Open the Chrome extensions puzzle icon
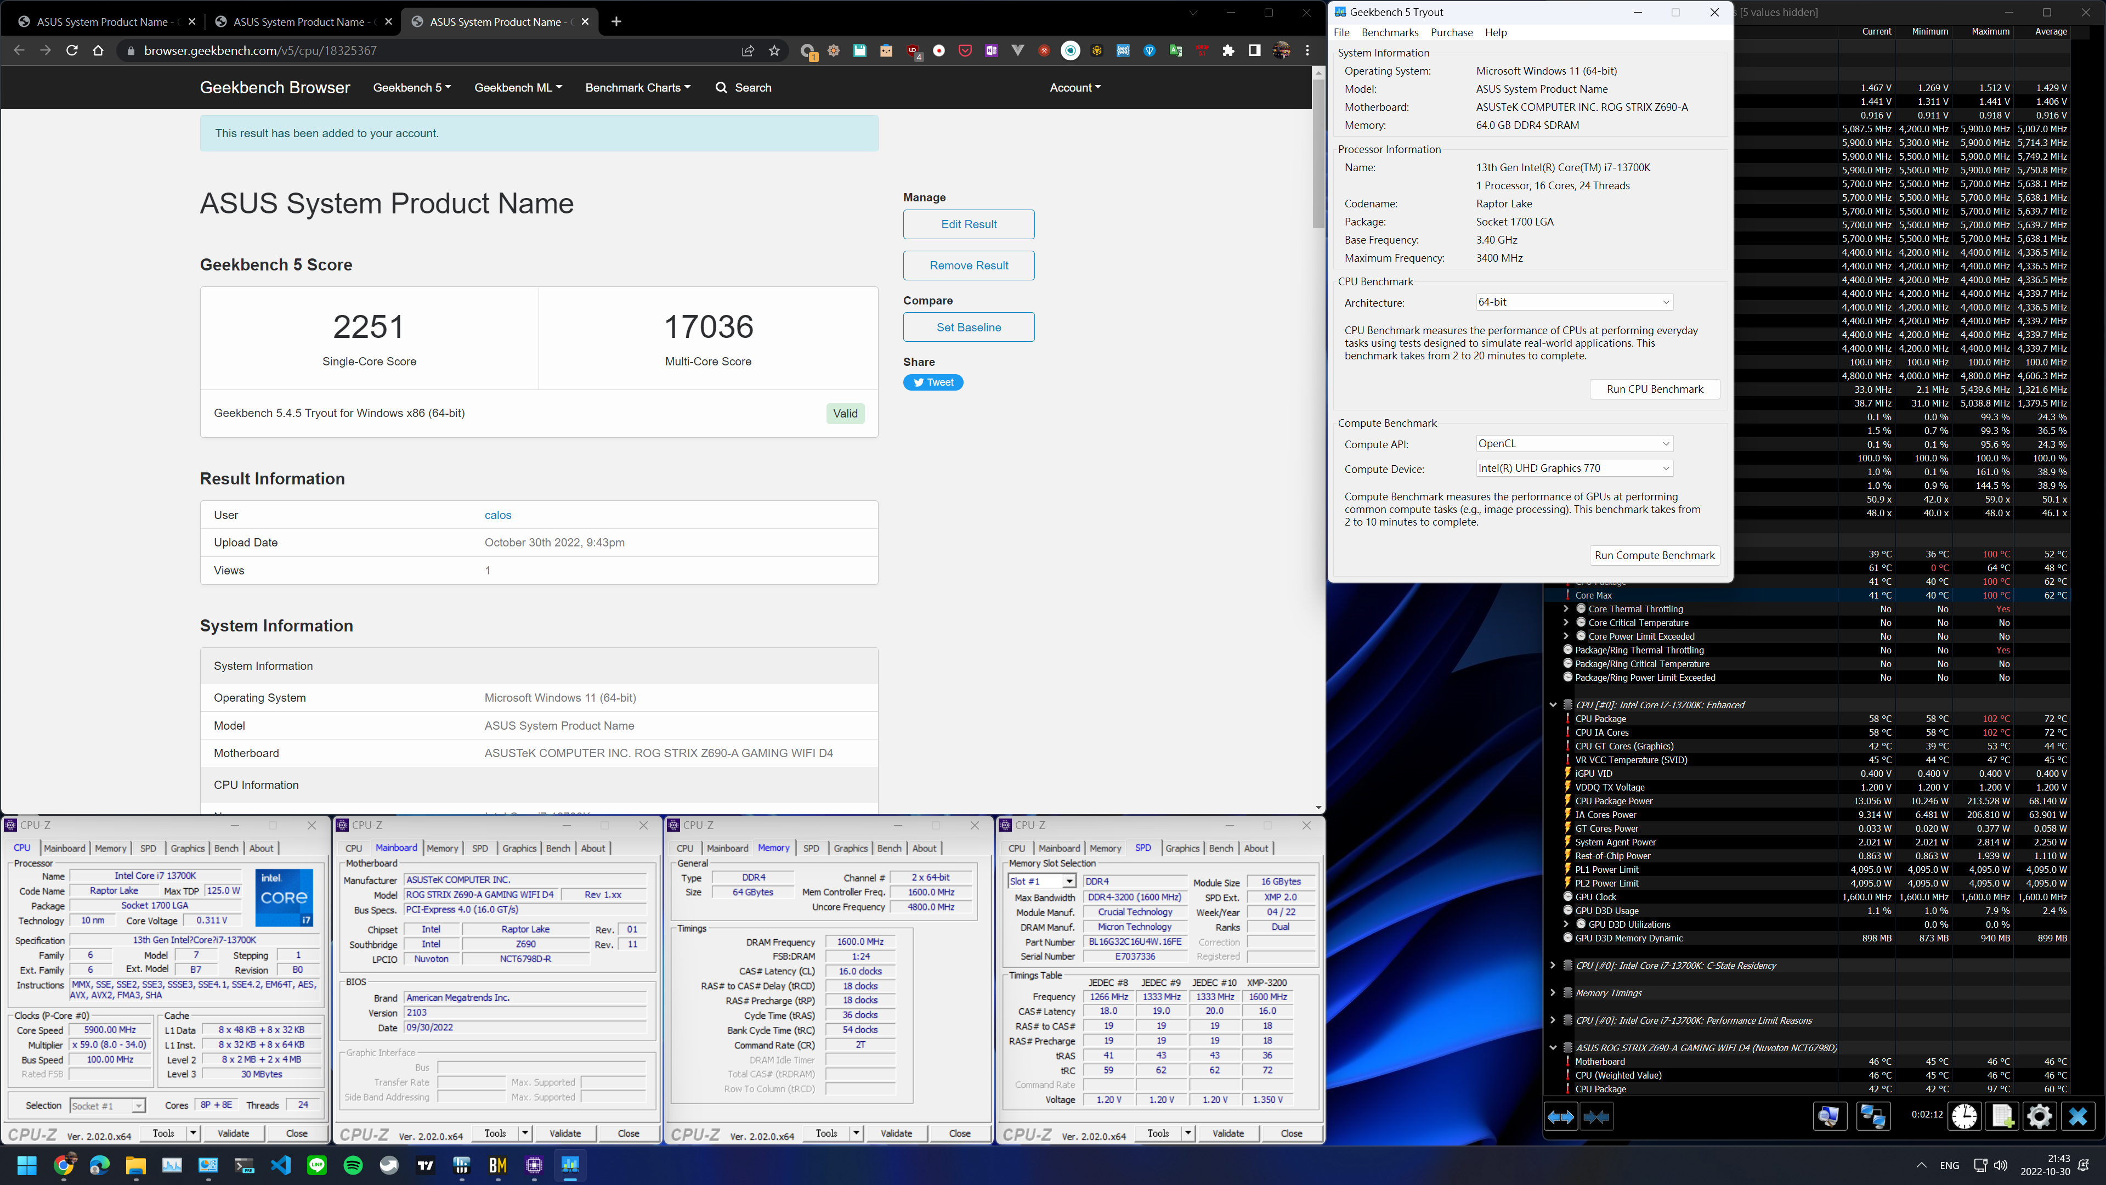 tap(1228, 50)
